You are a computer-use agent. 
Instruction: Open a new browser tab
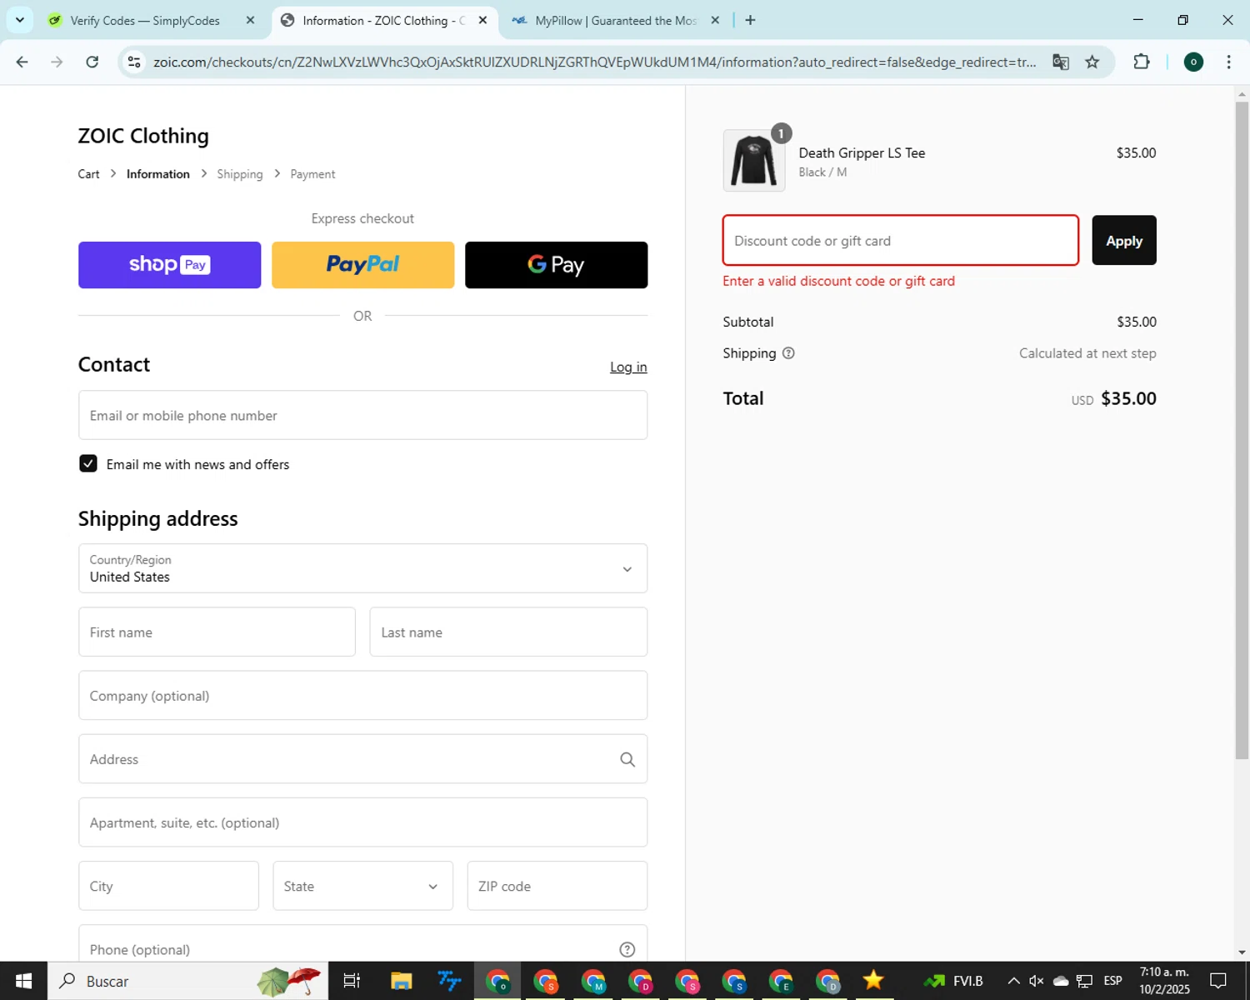pyautogui.click(x=750, y=20)
